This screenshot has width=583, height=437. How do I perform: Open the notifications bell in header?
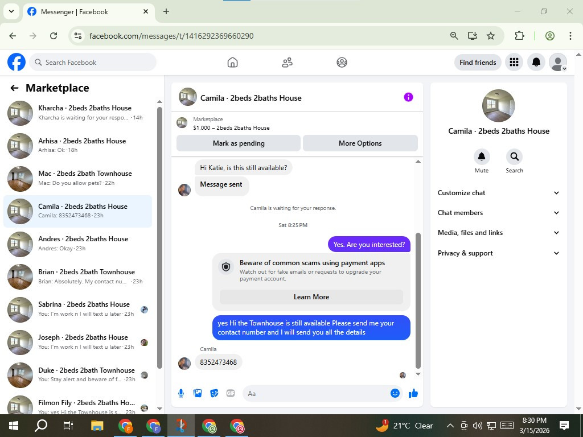click(x=536, y=62)
